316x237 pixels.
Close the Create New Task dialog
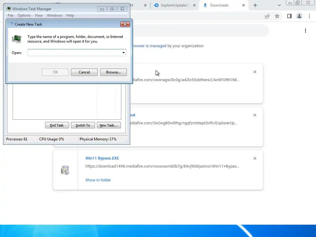[x=125, y=24]
